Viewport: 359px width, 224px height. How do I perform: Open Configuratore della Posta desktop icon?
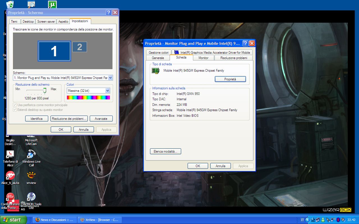10,200
